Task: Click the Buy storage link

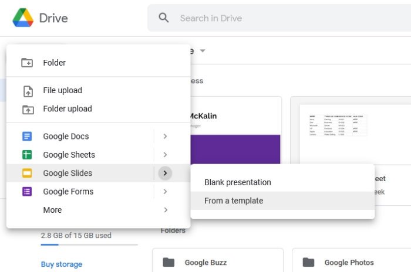Action: (x=62, y=264)
